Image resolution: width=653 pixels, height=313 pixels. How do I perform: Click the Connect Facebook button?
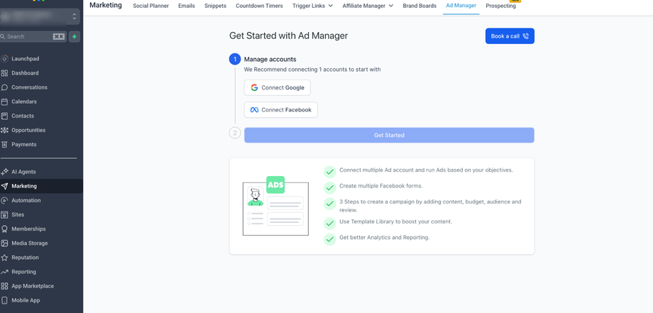280,110
